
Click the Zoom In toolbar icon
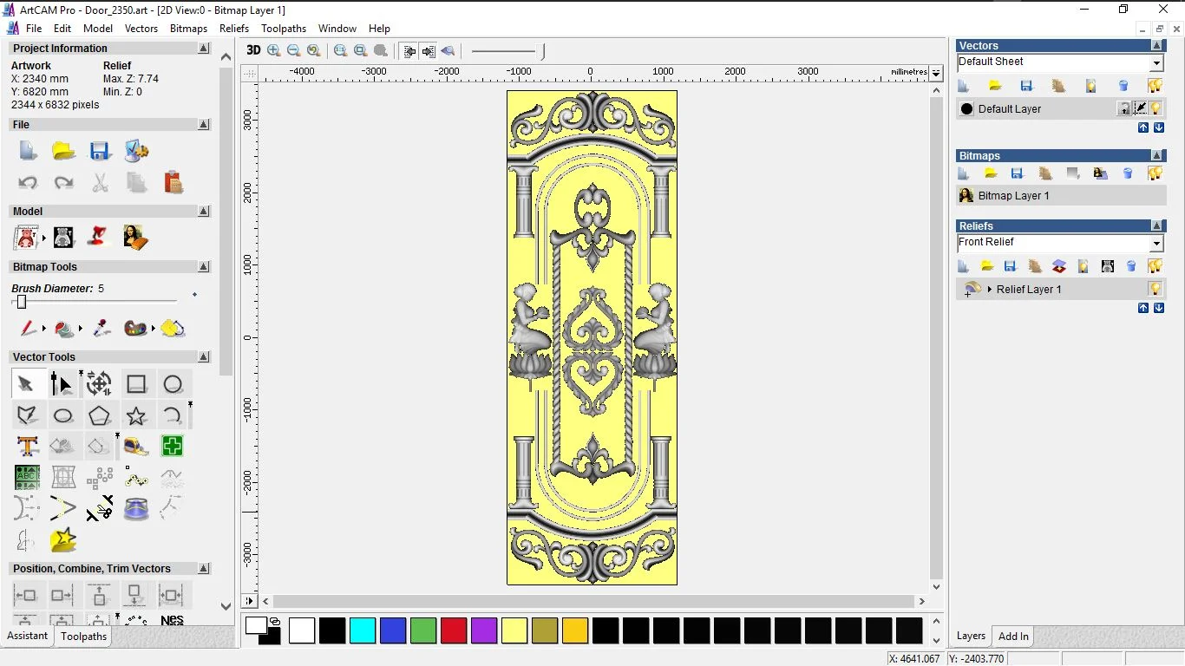[x=274, y=50]
